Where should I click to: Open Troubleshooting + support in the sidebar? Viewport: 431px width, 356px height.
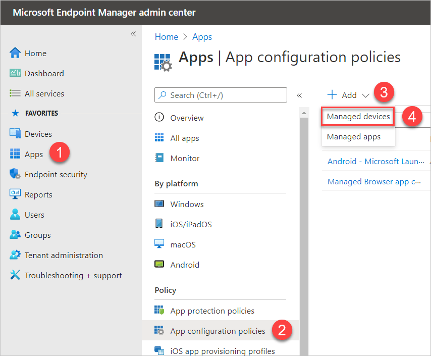click(x=73, y=276)
